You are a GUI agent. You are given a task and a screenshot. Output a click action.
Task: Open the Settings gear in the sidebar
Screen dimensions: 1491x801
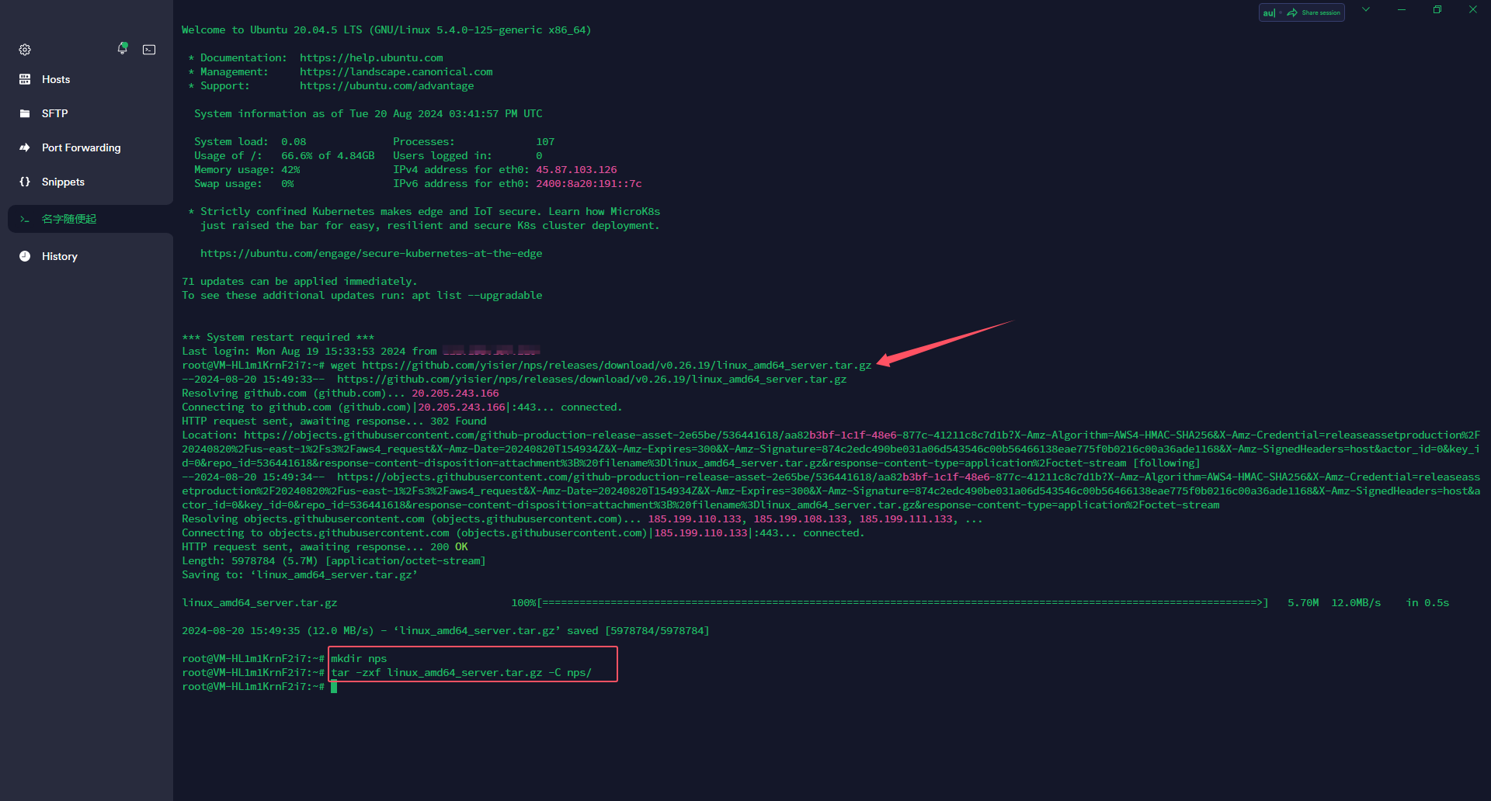25,50
